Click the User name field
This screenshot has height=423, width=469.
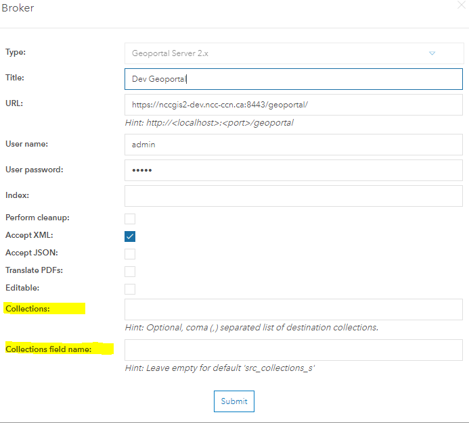(294, 145)
